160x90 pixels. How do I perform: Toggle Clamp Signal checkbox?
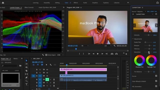pos(46,55)
